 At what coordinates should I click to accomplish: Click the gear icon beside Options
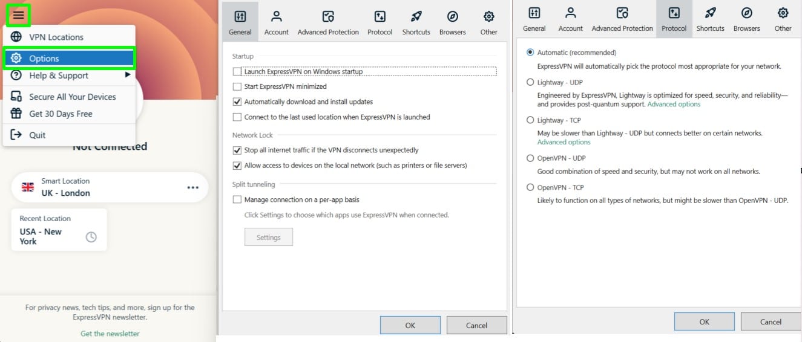point(17,59)
